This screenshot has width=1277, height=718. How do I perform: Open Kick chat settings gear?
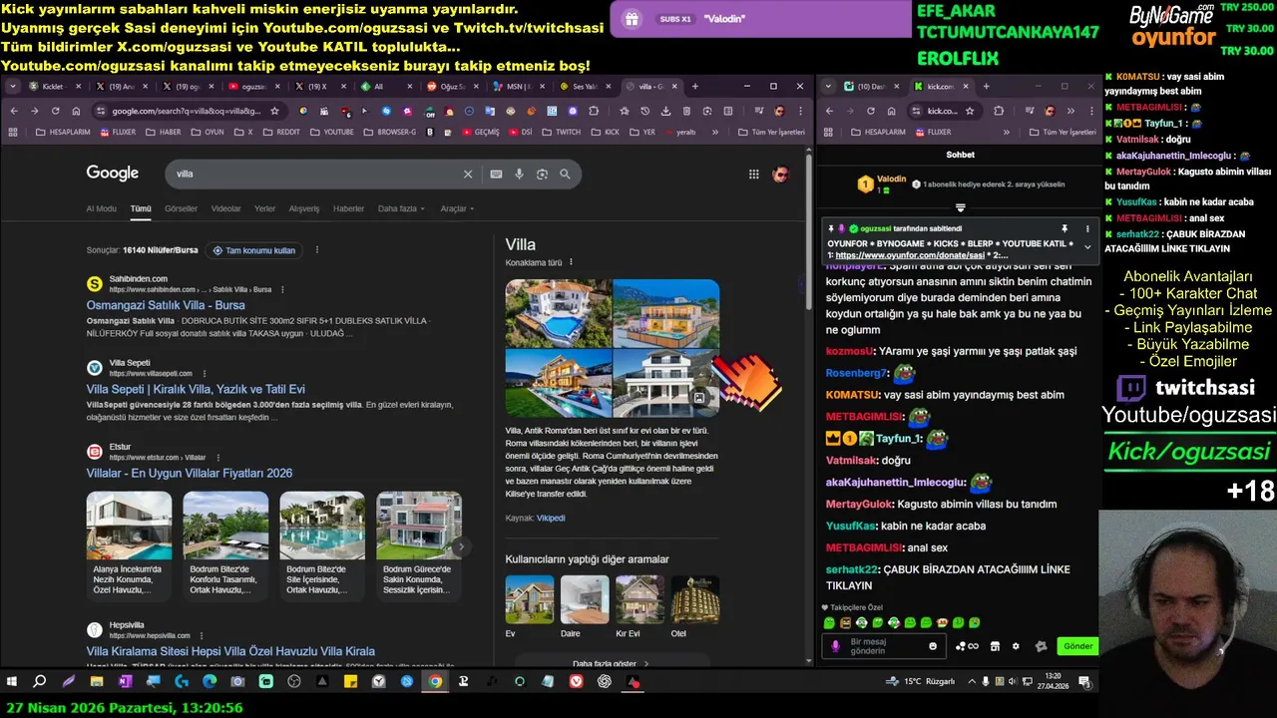point(1016,646)
